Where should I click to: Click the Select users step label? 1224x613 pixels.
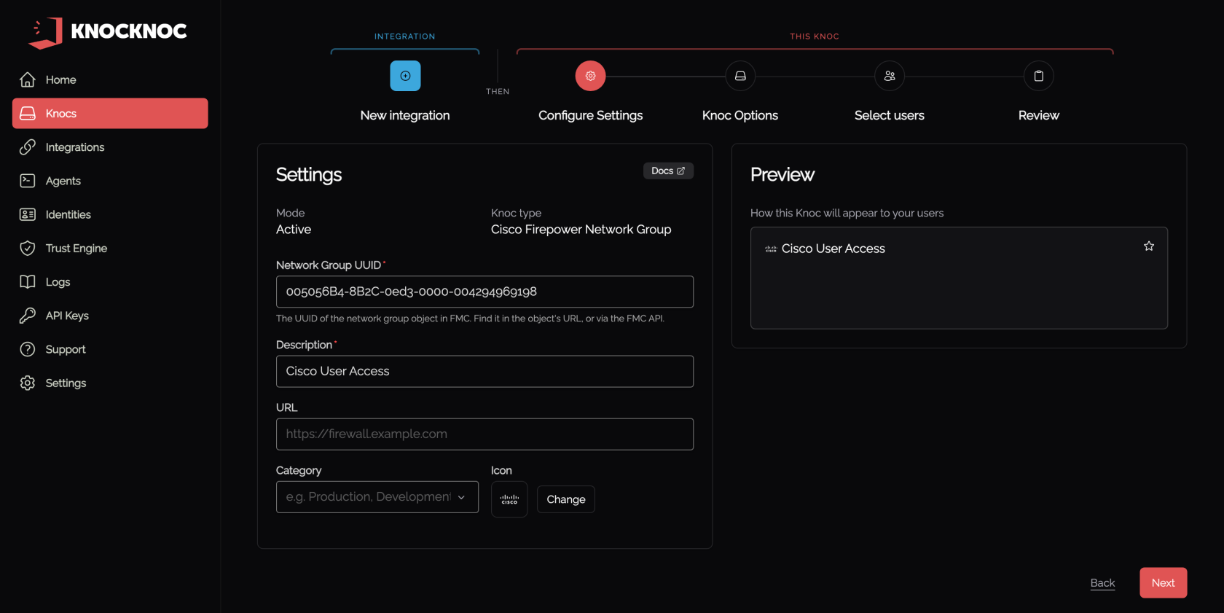[890, 115]
